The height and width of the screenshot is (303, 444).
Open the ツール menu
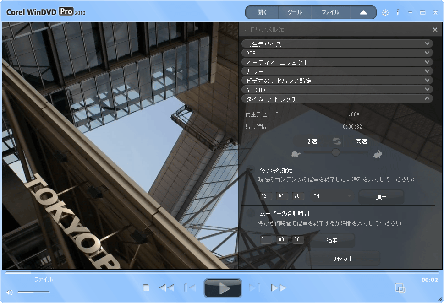[294, 12]
